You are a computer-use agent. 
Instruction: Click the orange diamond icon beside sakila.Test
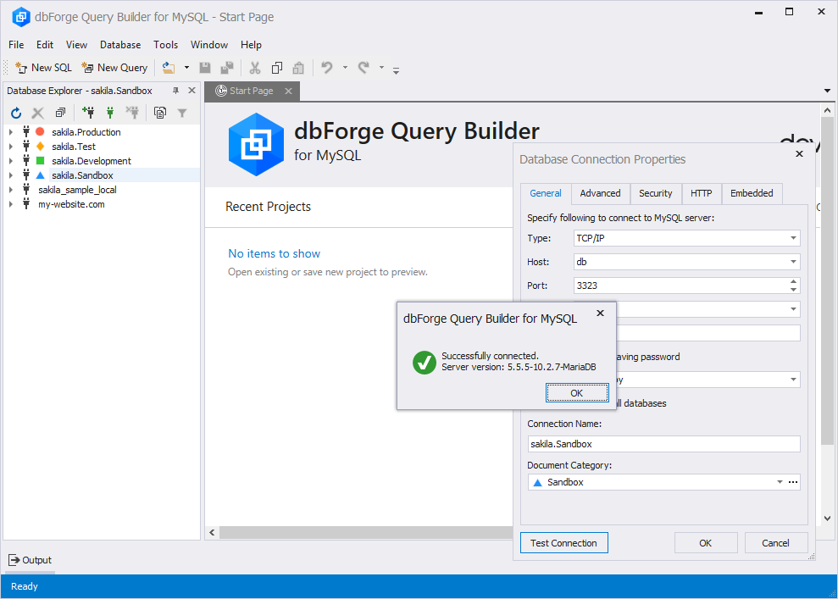(40, 146)
